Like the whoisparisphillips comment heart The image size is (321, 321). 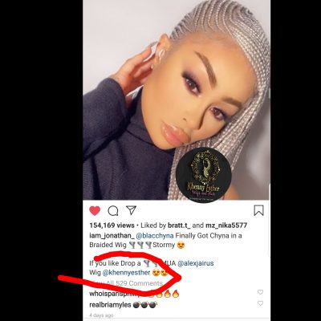260,292
